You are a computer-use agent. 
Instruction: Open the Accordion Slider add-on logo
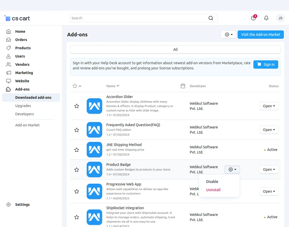[94, 106]
